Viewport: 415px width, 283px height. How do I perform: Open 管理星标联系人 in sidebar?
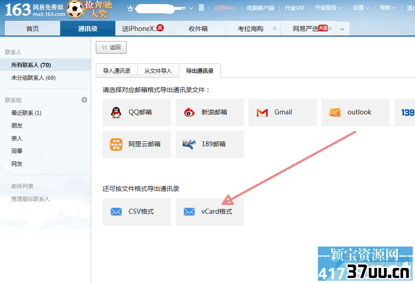coord(31,199)
